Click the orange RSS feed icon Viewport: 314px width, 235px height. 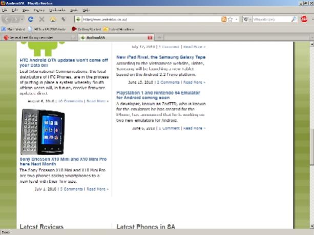[224, 19]
